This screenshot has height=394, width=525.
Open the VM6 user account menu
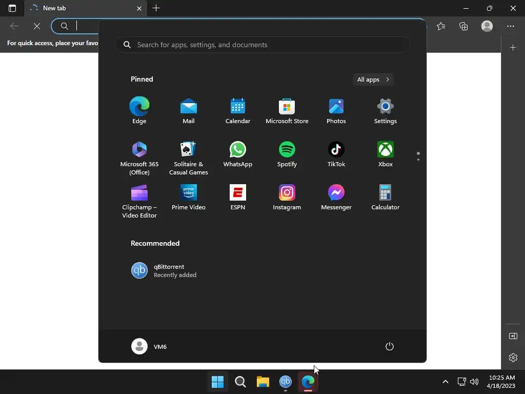coord(149,346)
